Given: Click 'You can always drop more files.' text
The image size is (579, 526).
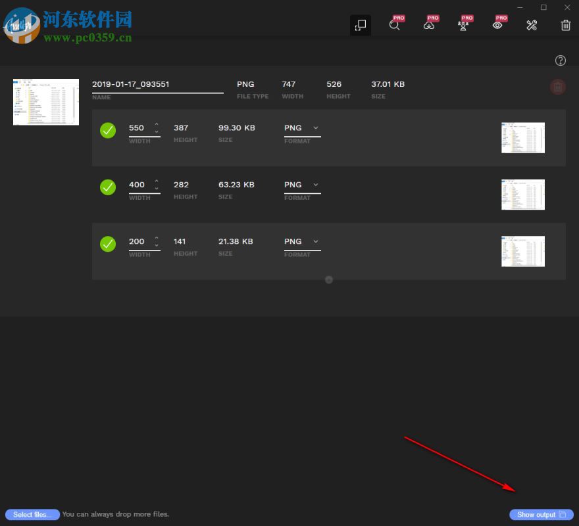Looking at the screenshot, I should (116, 514).
